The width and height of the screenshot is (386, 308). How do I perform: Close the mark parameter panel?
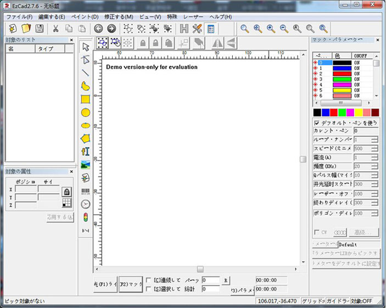point(378,40)
